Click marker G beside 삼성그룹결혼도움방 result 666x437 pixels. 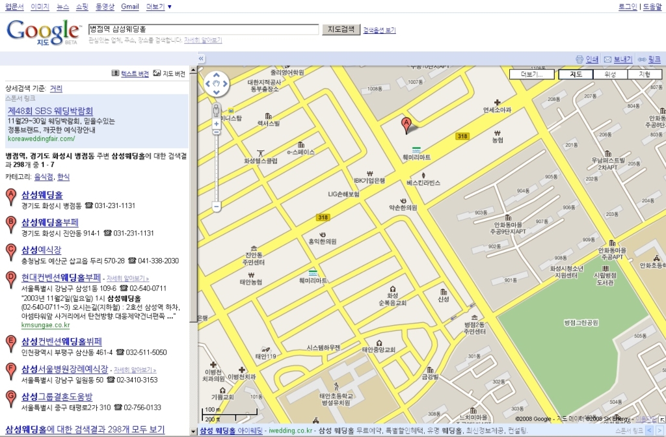[11, 399]
